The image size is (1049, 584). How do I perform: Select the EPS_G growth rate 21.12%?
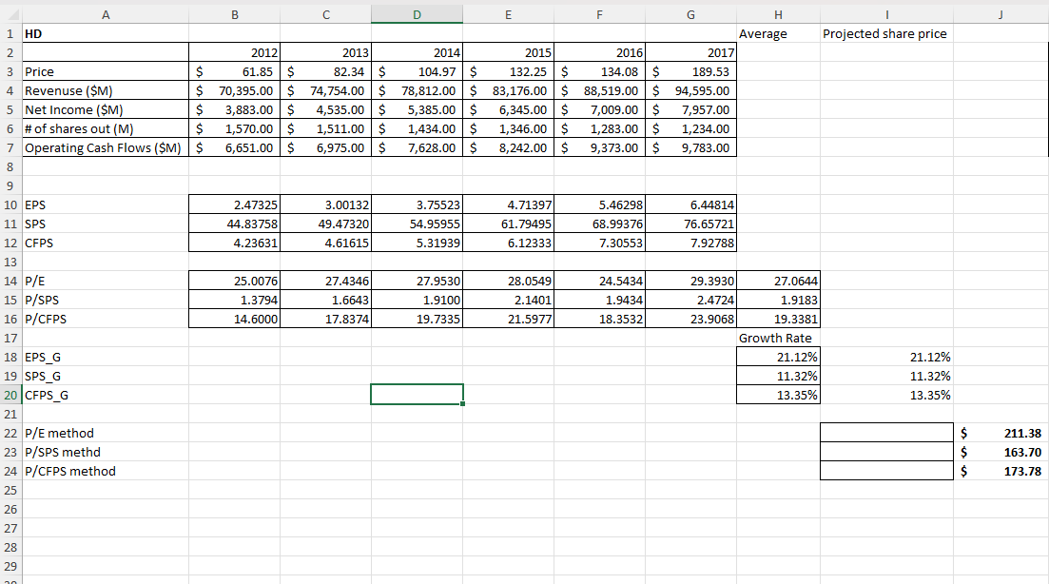click(779, 357)
